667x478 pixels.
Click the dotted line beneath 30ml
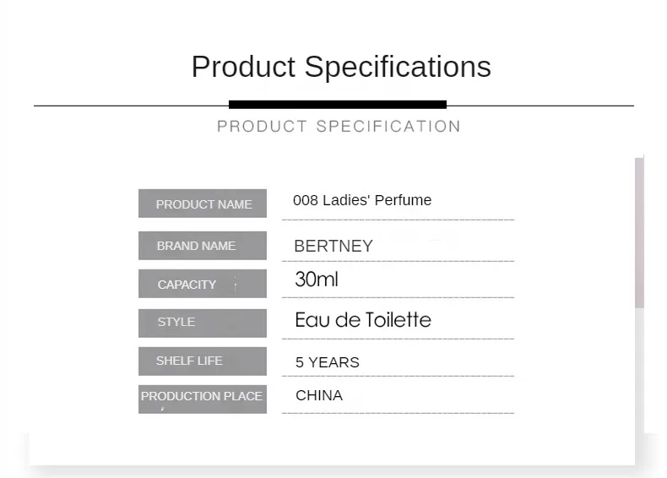[398, 297]
